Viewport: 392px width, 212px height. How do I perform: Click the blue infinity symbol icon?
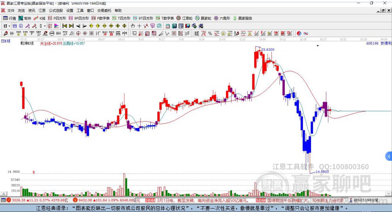point(305,33)
